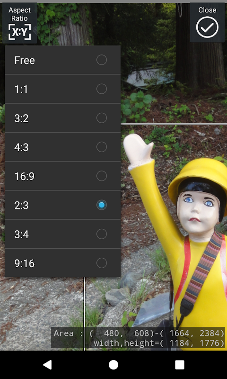
Task: Pick the 3:4 ratio entry
Action: [x=63, y=234]
